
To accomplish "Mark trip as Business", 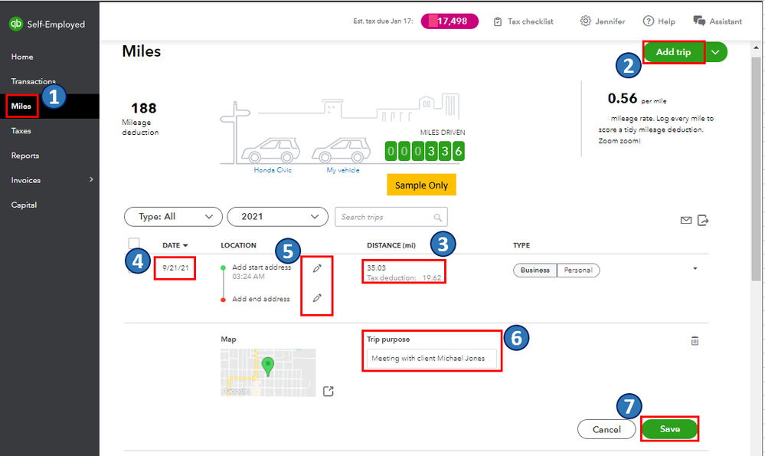I will pos(535,270).
